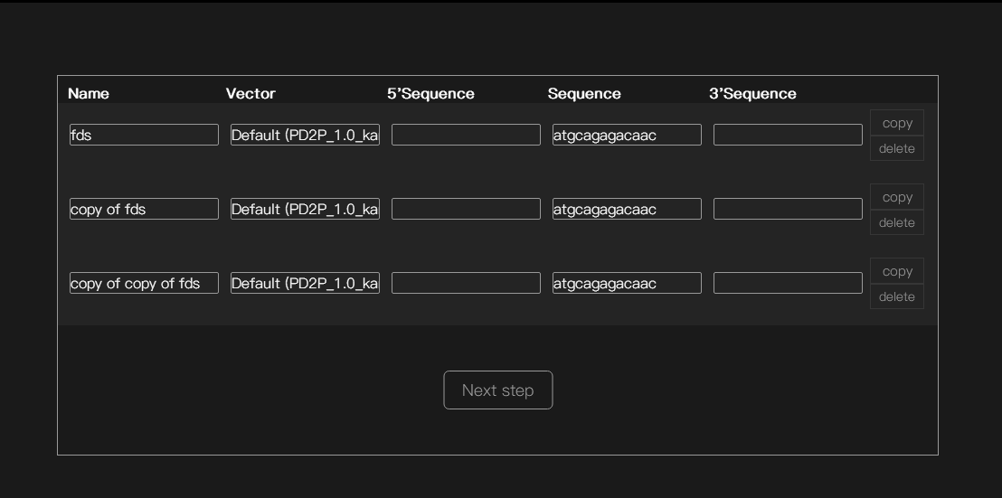Click the 3'Sequence field in first row
1002x498 pixels.
(x=788, y=135)
